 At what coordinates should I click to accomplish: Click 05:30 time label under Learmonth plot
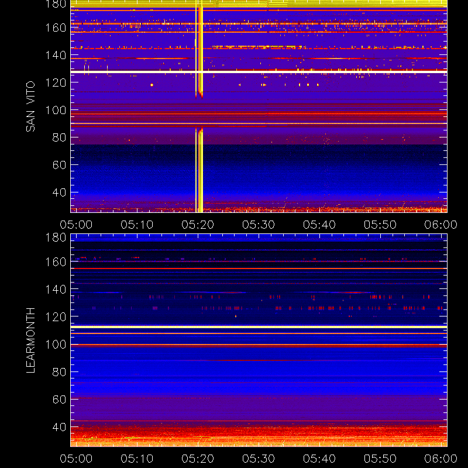[259, 459]
